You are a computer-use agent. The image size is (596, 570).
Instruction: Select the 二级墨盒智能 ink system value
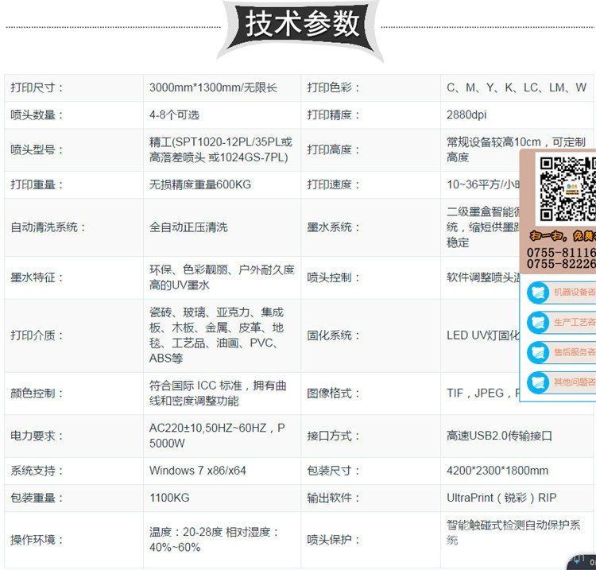(483, 227)
